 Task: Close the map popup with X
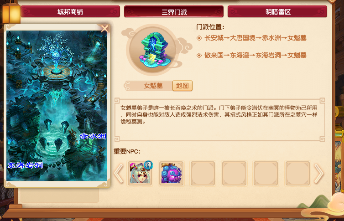pyautogui.click(x=104, y=29)
